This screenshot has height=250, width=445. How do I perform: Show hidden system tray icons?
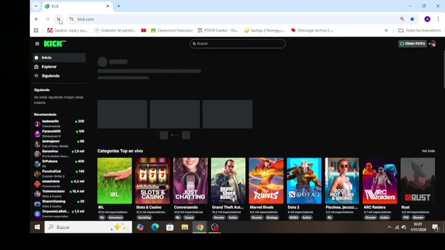(x=389, y=227)
